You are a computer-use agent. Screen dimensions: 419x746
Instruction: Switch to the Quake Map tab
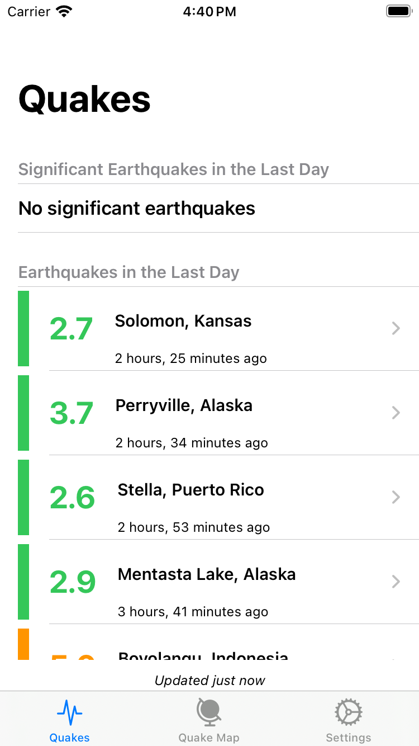(209, 719)
